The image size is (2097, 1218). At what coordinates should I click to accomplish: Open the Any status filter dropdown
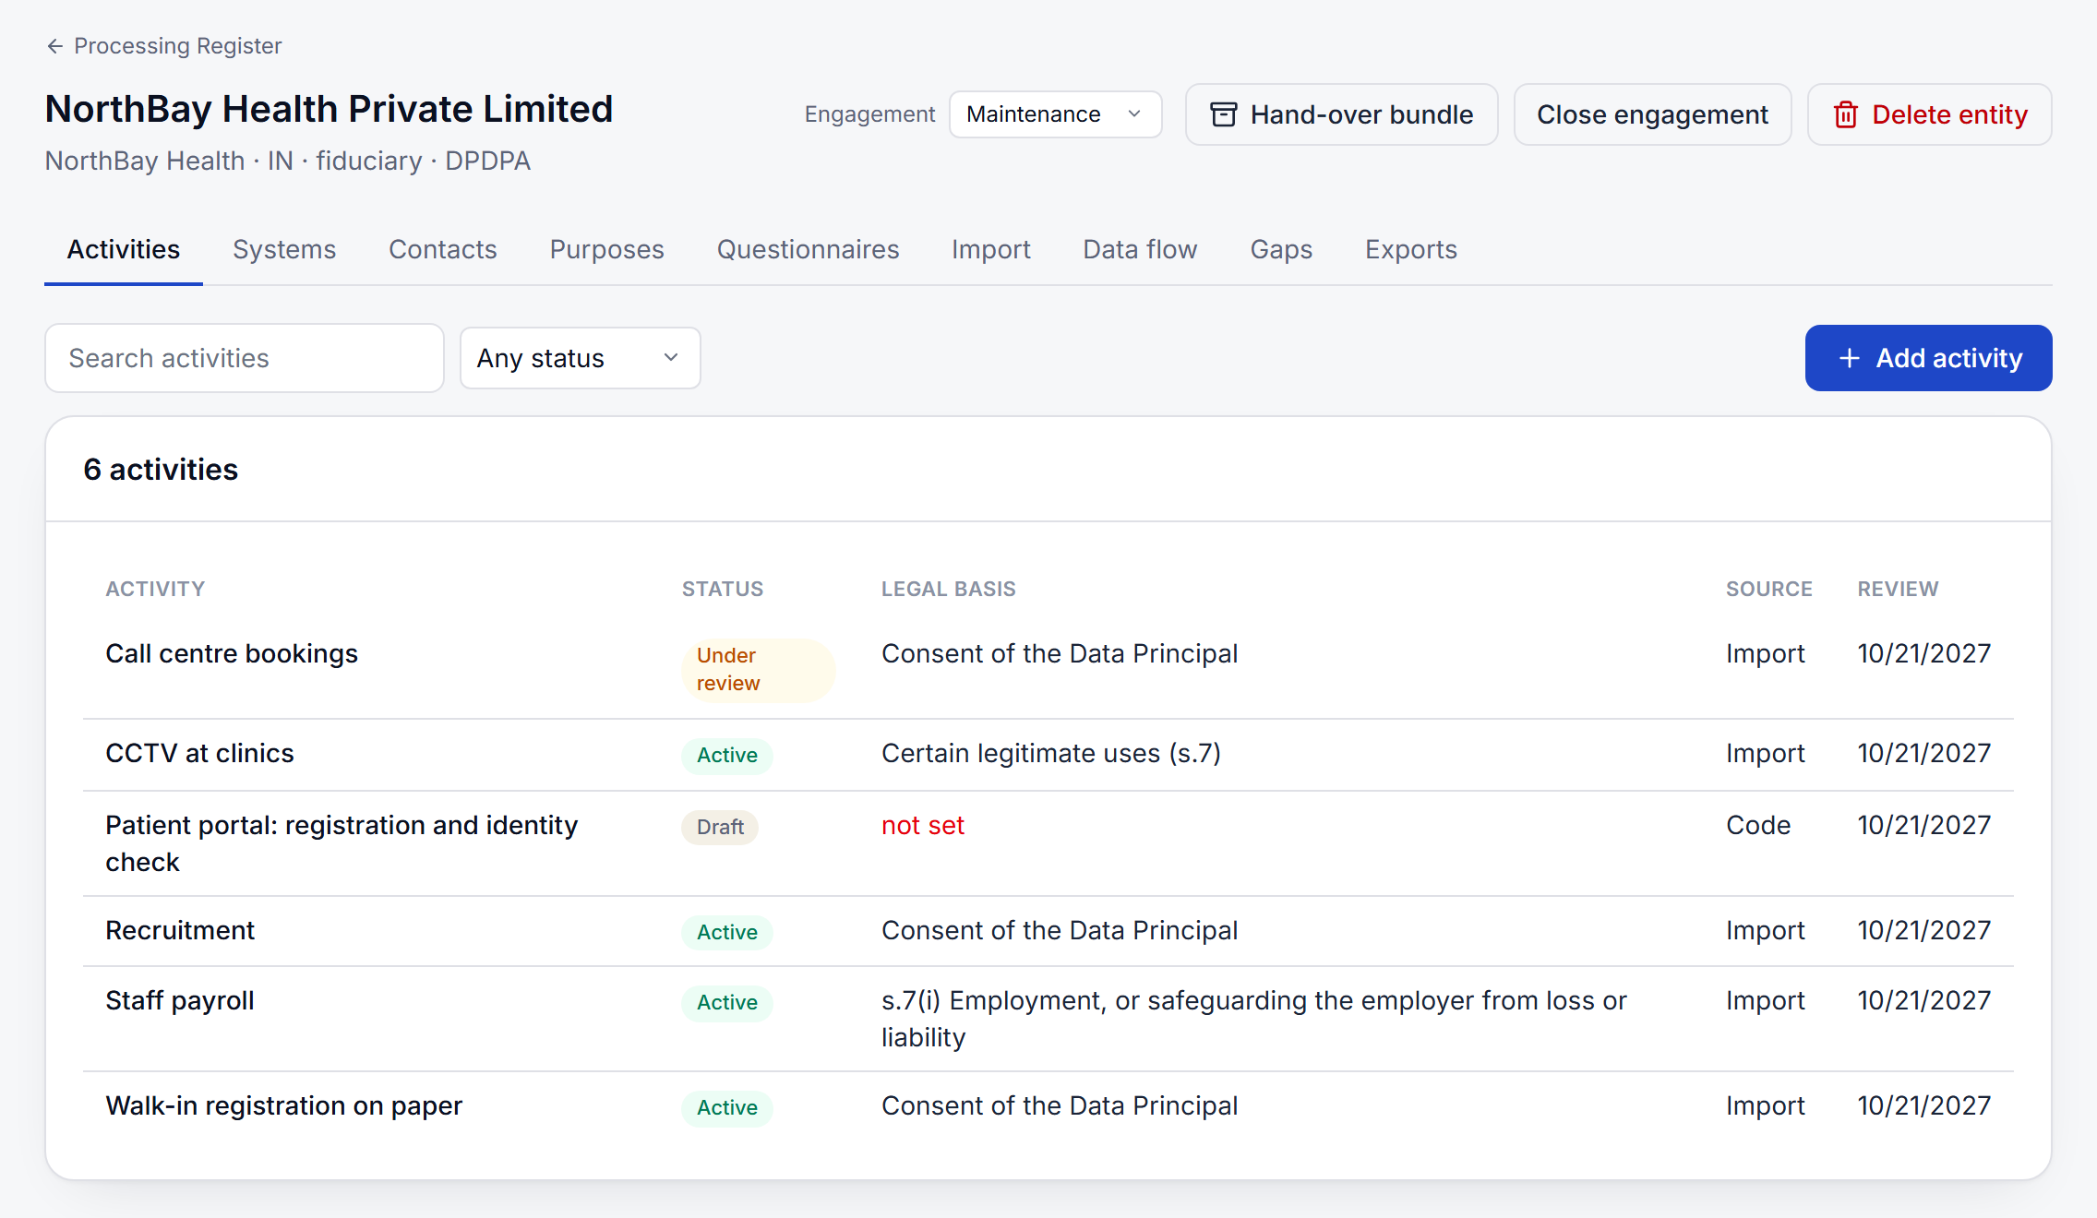[580, 358]
